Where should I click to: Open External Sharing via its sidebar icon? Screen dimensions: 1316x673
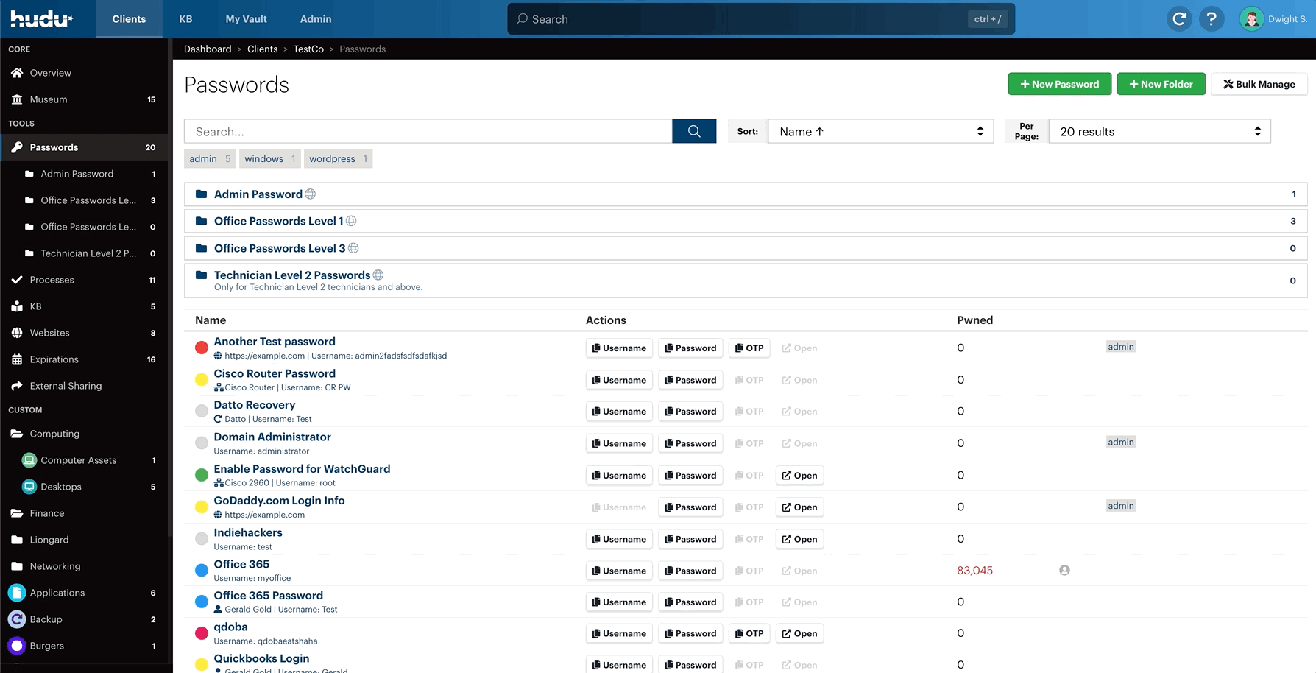coord(16,386)
